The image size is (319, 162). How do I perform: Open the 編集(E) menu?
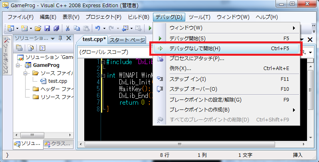[48, 17]
